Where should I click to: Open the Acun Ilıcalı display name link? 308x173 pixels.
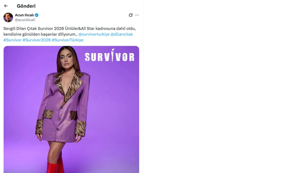pyautogui.click(x=24, y=15)
